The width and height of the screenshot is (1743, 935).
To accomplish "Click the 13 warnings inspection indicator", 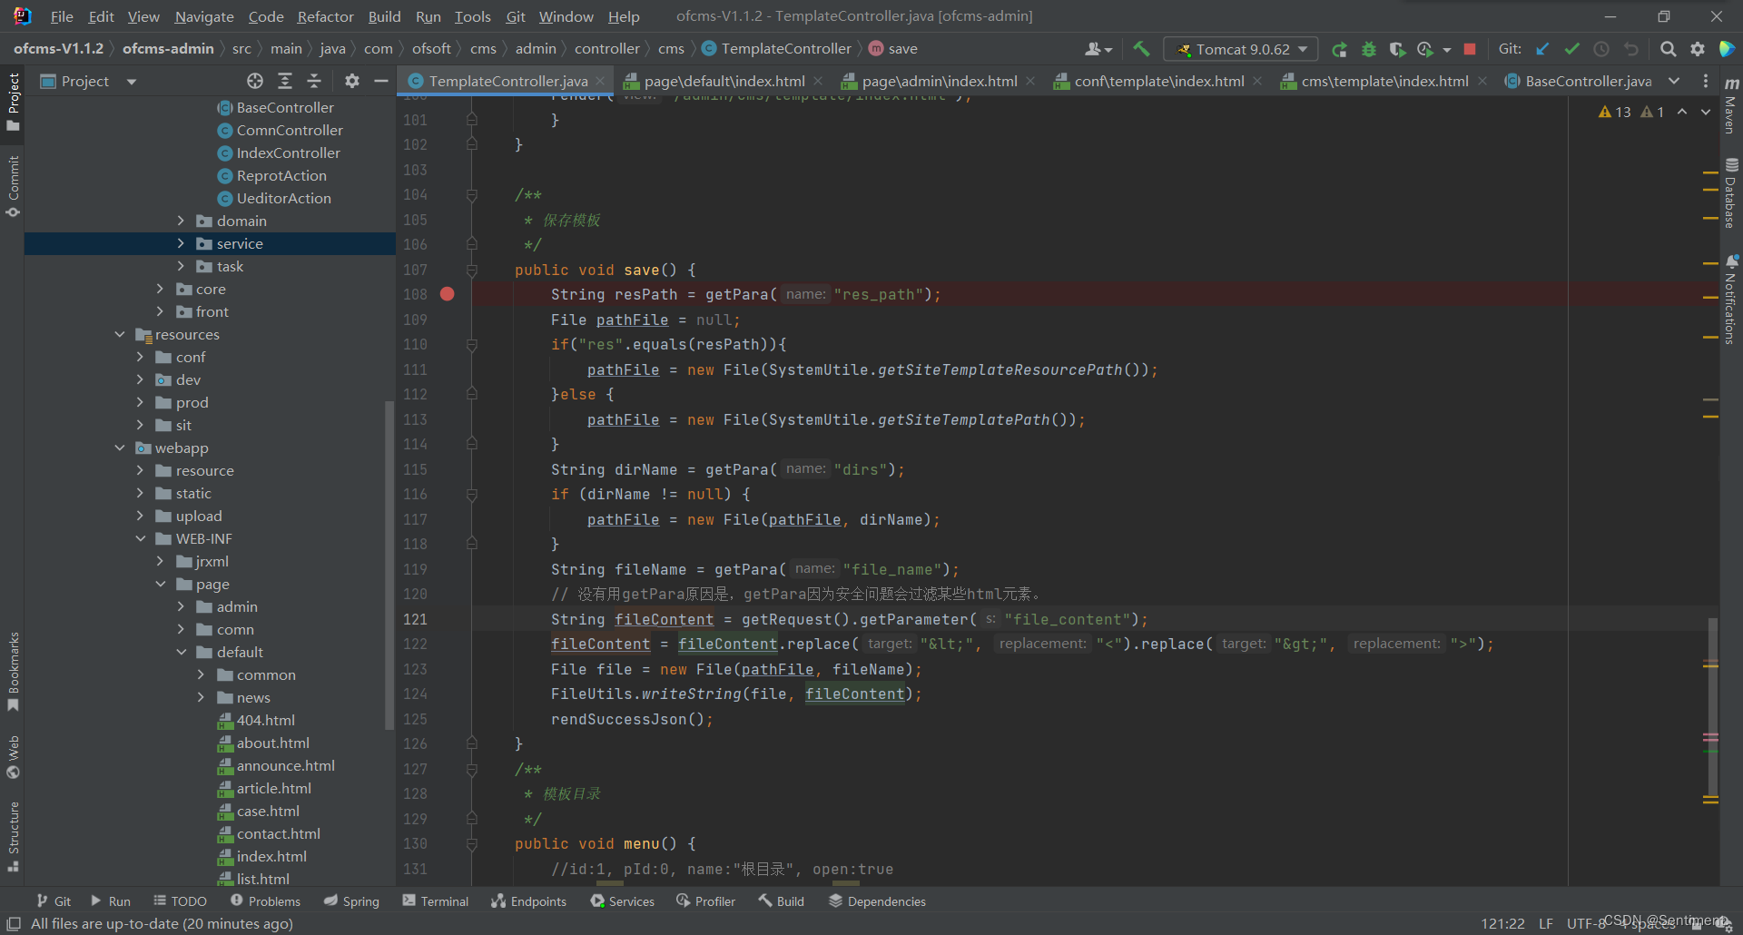I will pos(1615,112).
